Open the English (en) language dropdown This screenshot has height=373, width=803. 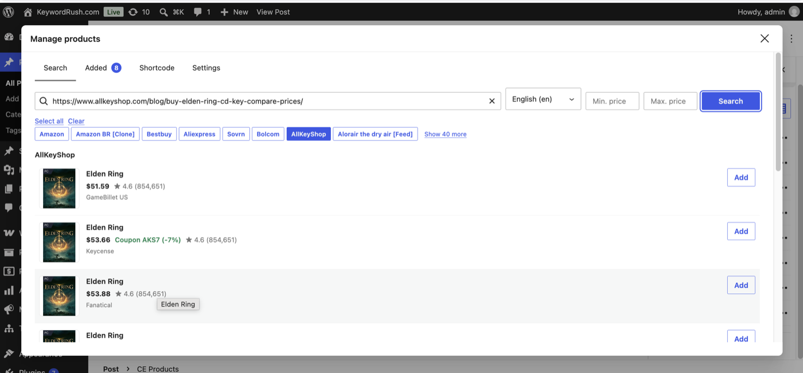pos(543,99)
